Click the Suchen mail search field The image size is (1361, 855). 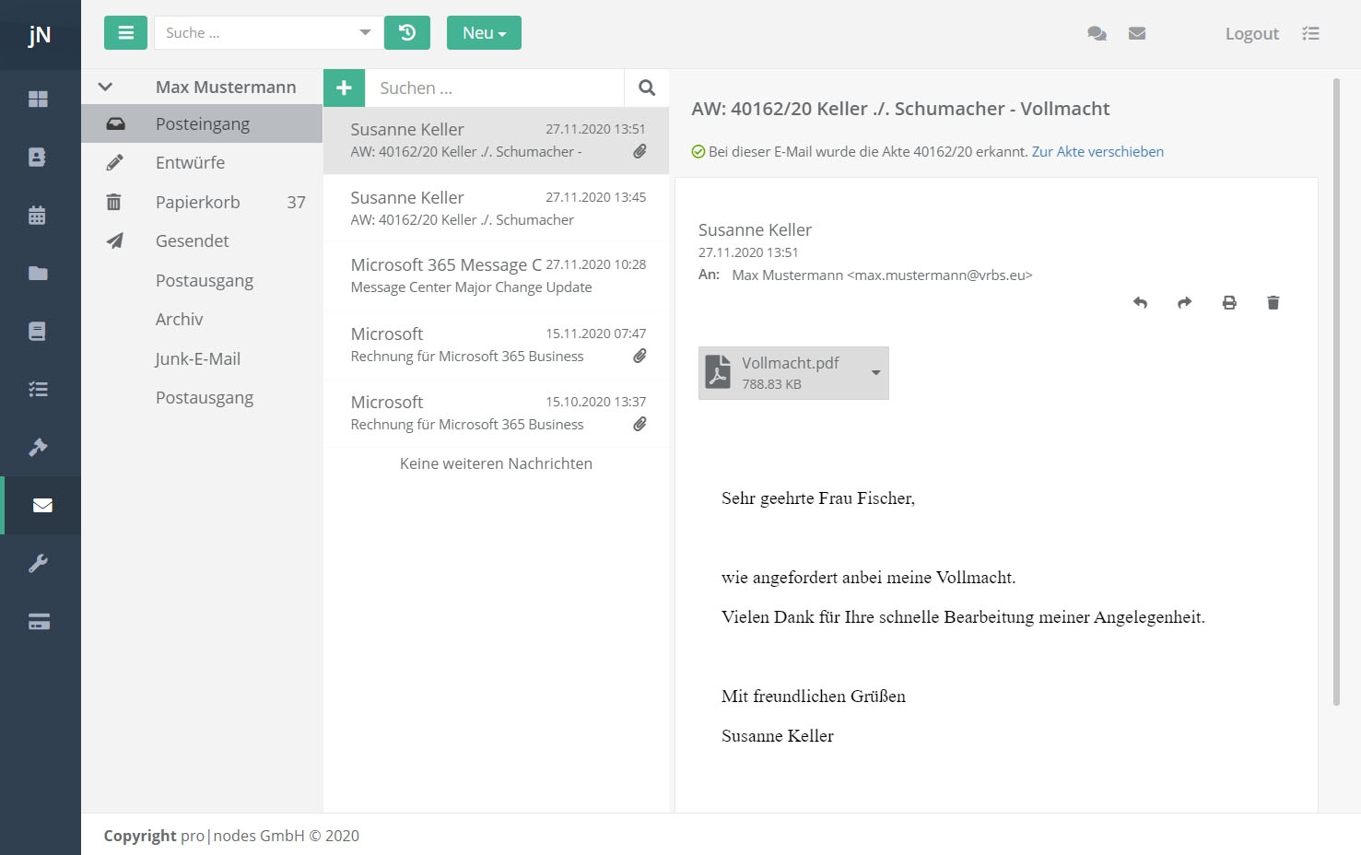pos(494,88)
